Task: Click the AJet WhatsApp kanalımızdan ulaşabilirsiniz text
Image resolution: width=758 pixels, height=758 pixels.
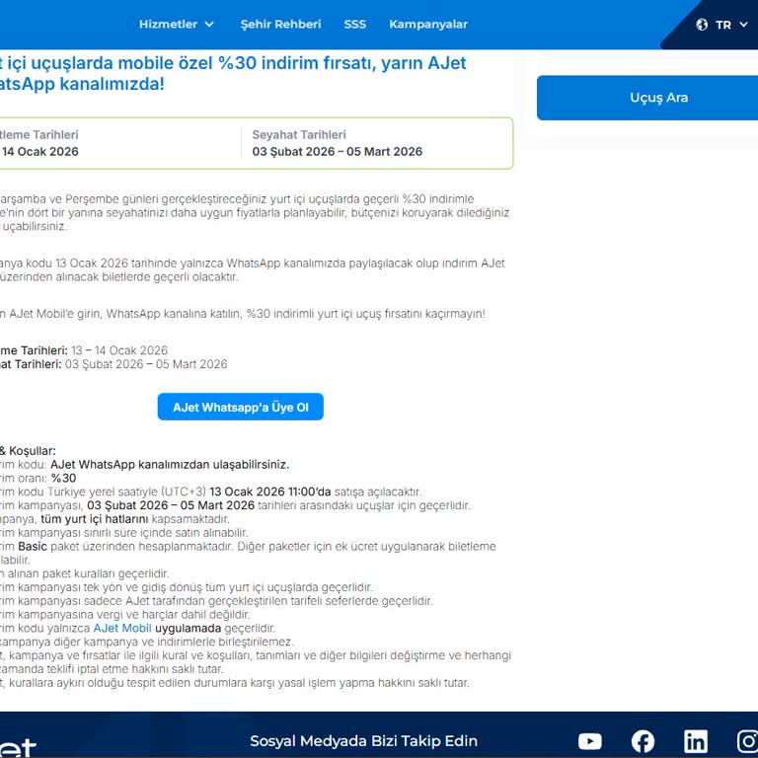Action: (x=170, y=465)
